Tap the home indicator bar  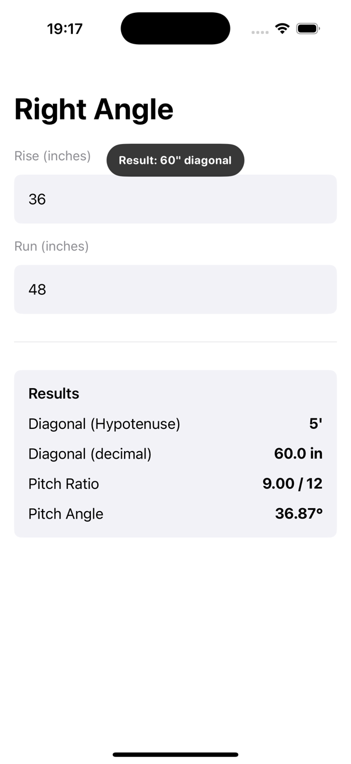click(175, 755)
